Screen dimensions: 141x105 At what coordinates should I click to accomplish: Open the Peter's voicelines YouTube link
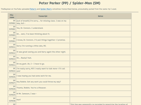(33, 9)
